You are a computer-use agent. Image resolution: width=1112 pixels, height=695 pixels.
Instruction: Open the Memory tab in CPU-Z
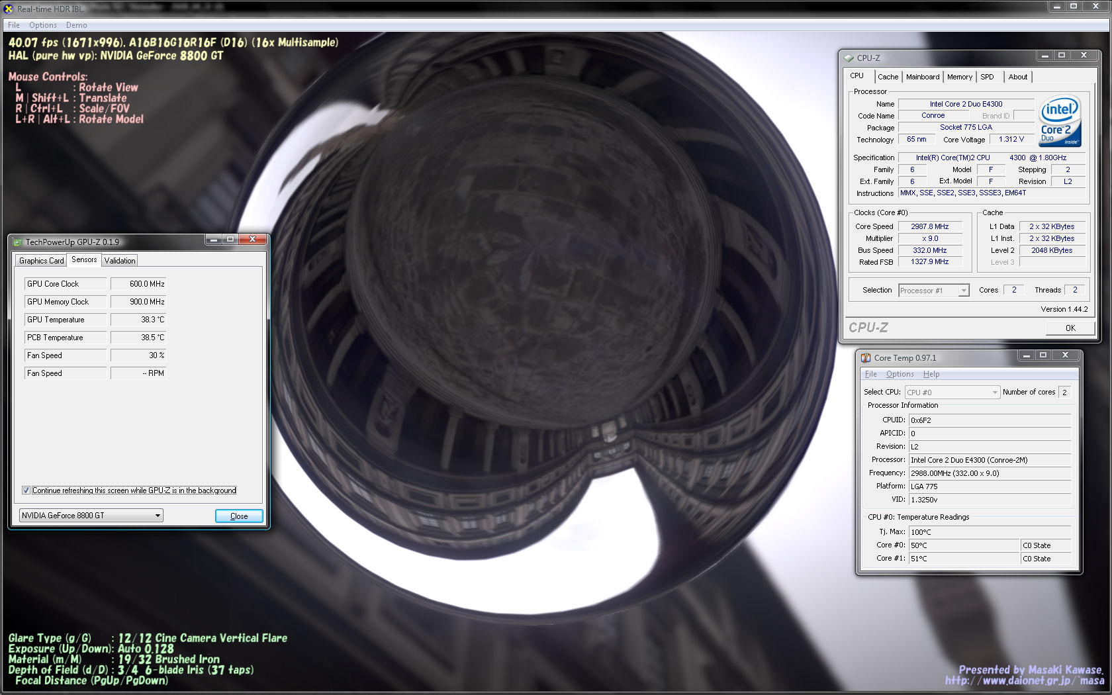point(960,77)
